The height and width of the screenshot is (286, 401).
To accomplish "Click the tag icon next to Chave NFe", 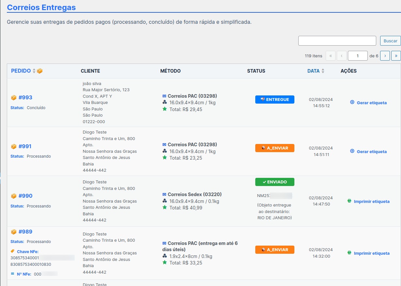I will pos(13,251).
